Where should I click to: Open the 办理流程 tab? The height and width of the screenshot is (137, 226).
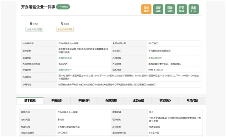point(111,101)
